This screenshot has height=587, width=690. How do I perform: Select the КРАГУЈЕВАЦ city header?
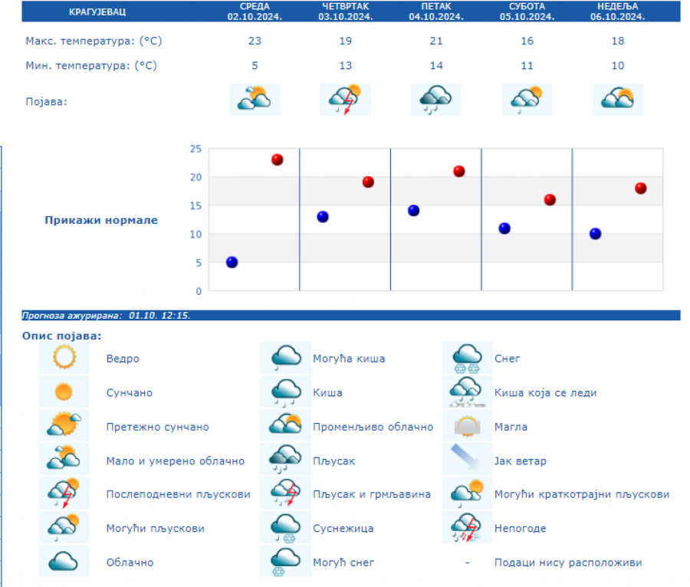[97, 12]
